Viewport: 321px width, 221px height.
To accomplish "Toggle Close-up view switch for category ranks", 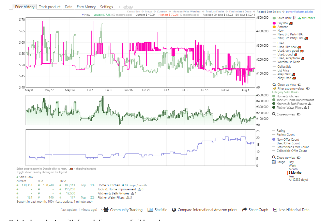I will point(299,114).
